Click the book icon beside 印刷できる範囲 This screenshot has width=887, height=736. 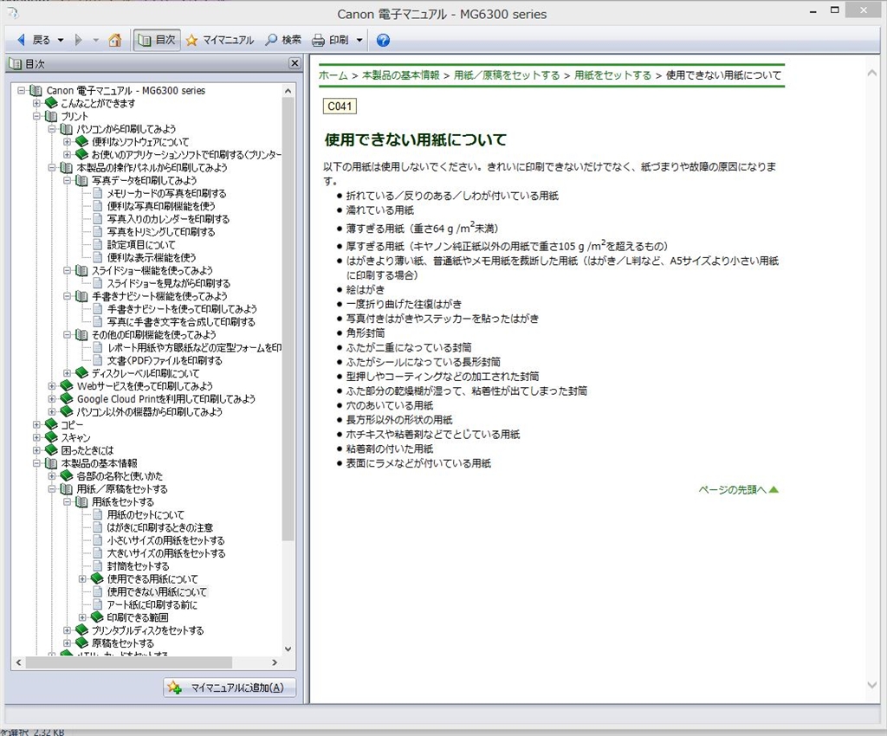click(x=97, y=617)
